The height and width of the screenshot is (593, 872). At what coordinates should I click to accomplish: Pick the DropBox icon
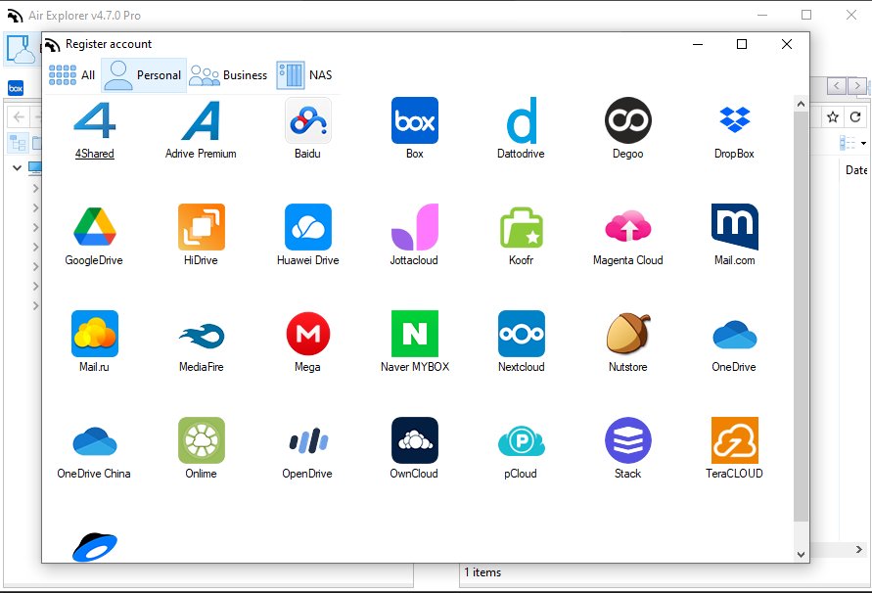735,120
